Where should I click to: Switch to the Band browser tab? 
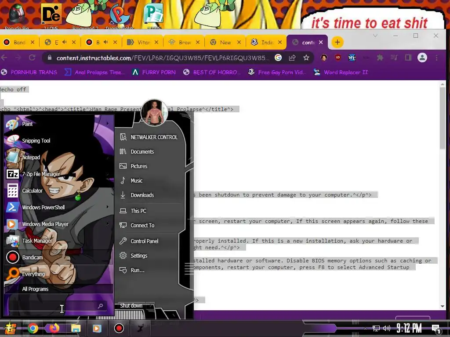[18, 42]
